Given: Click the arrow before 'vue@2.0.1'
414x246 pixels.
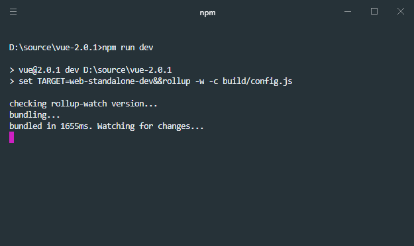Looking at the screenshot, I should point(12,70).
